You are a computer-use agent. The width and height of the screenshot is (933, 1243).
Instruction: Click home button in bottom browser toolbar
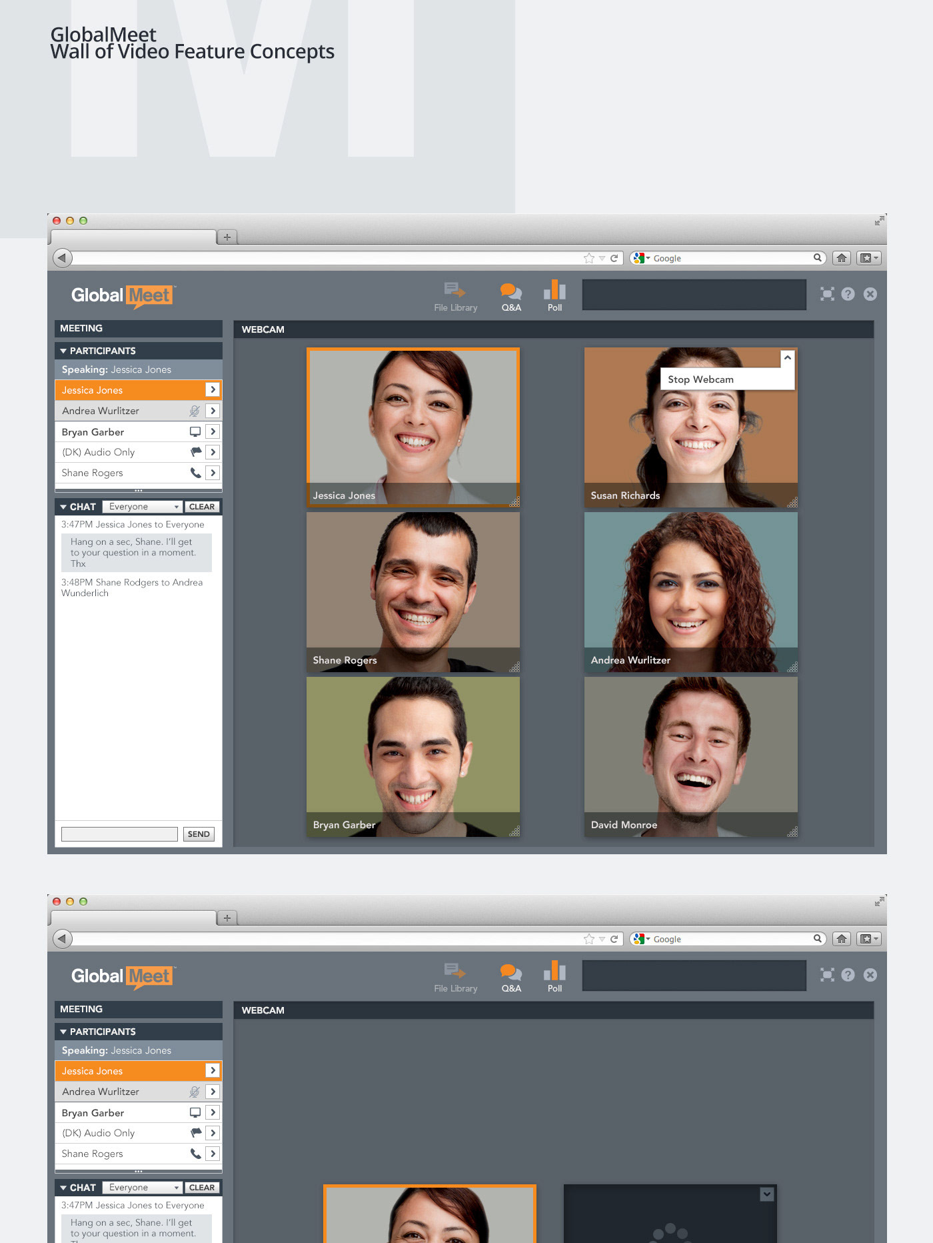click(842, 939)
